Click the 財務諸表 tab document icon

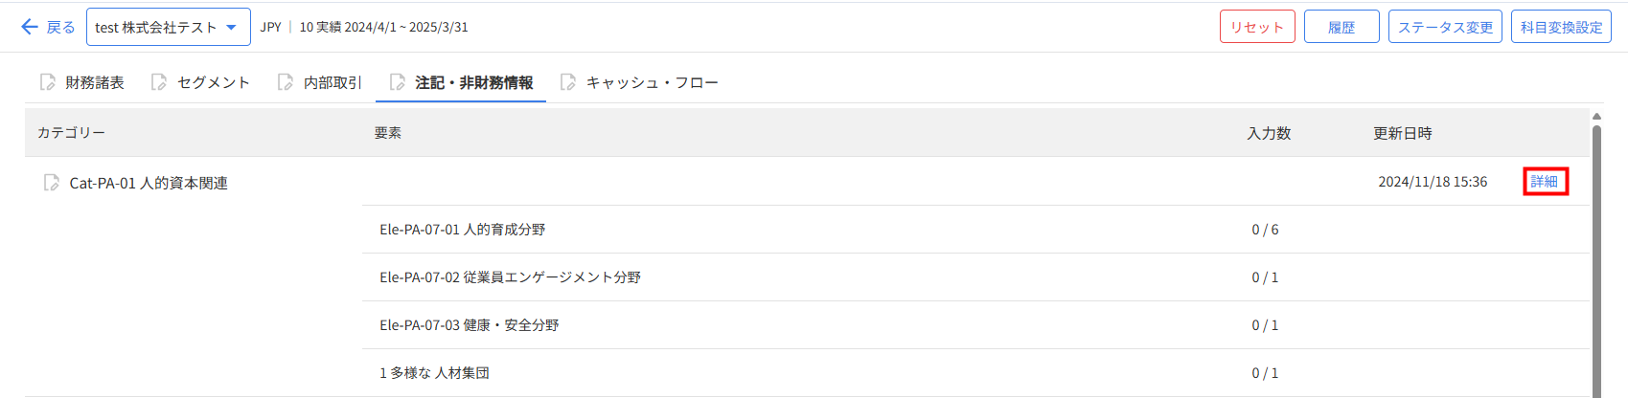[48, 82]
